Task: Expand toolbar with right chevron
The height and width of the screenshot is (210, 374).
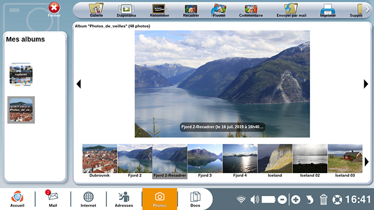Action: pyautogui.click(x=367, y=10)
